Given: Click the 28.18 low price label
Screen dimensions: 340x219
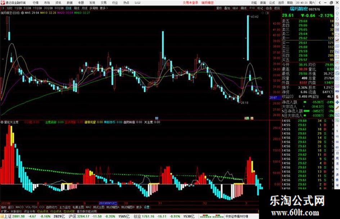Looking at the screenshot, I should coord(245,102).
